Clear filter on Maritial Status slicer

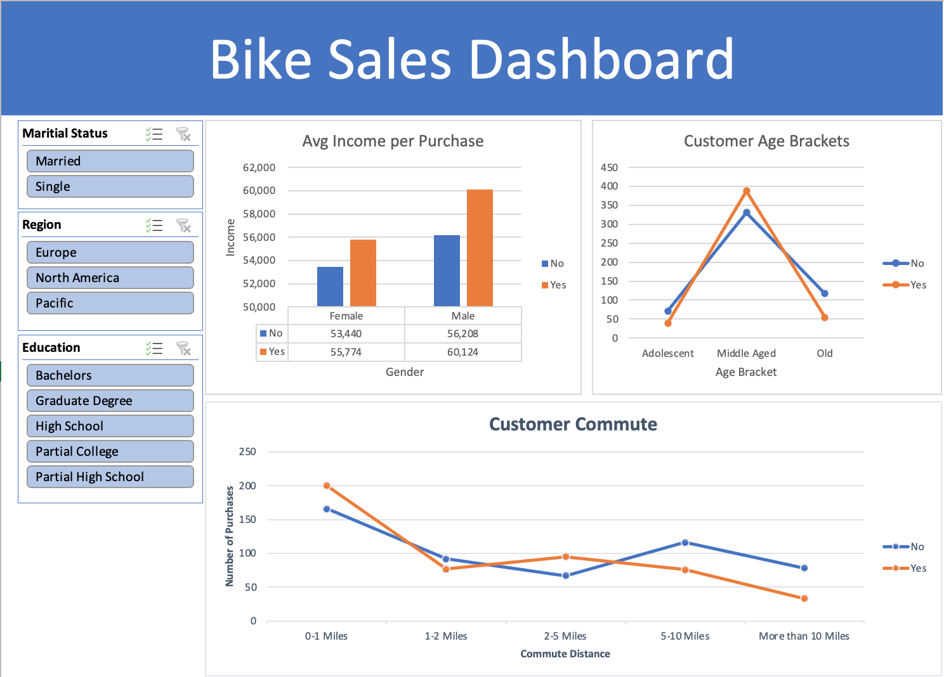pyautogui.click(x=183, y=134)
